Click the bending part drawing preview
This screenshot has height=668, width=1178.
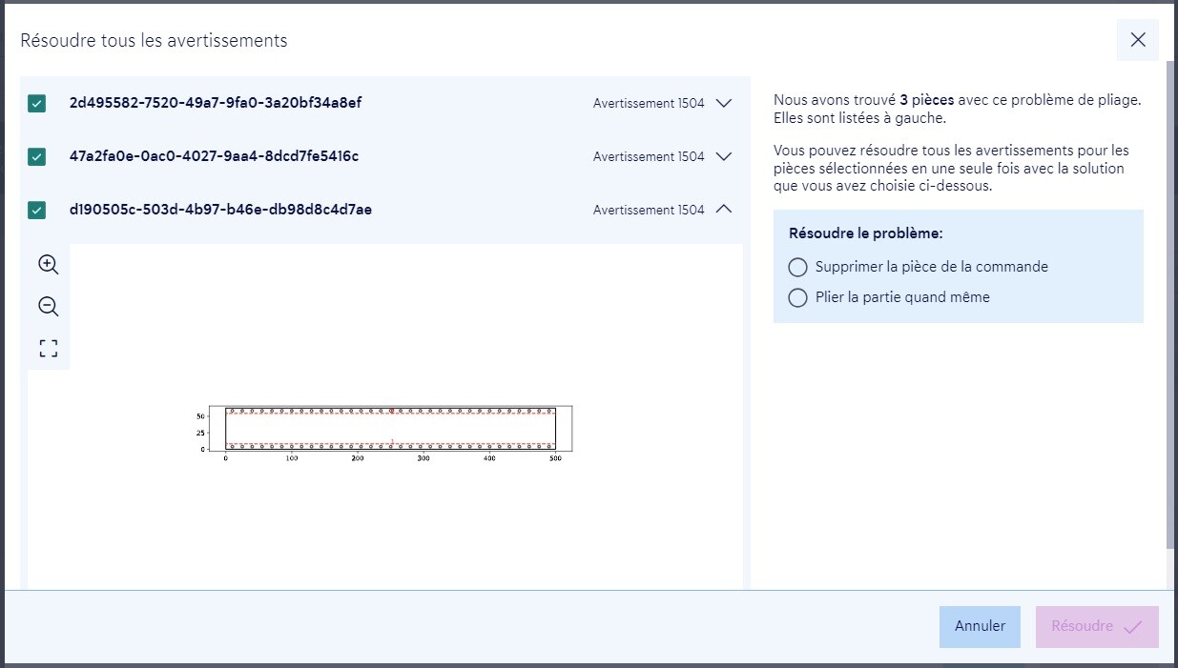[x=391, y=429]
